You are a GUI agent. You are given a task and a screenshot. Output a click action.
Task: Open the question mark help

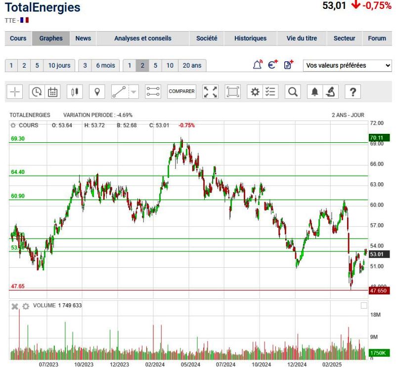coord(353,91)
